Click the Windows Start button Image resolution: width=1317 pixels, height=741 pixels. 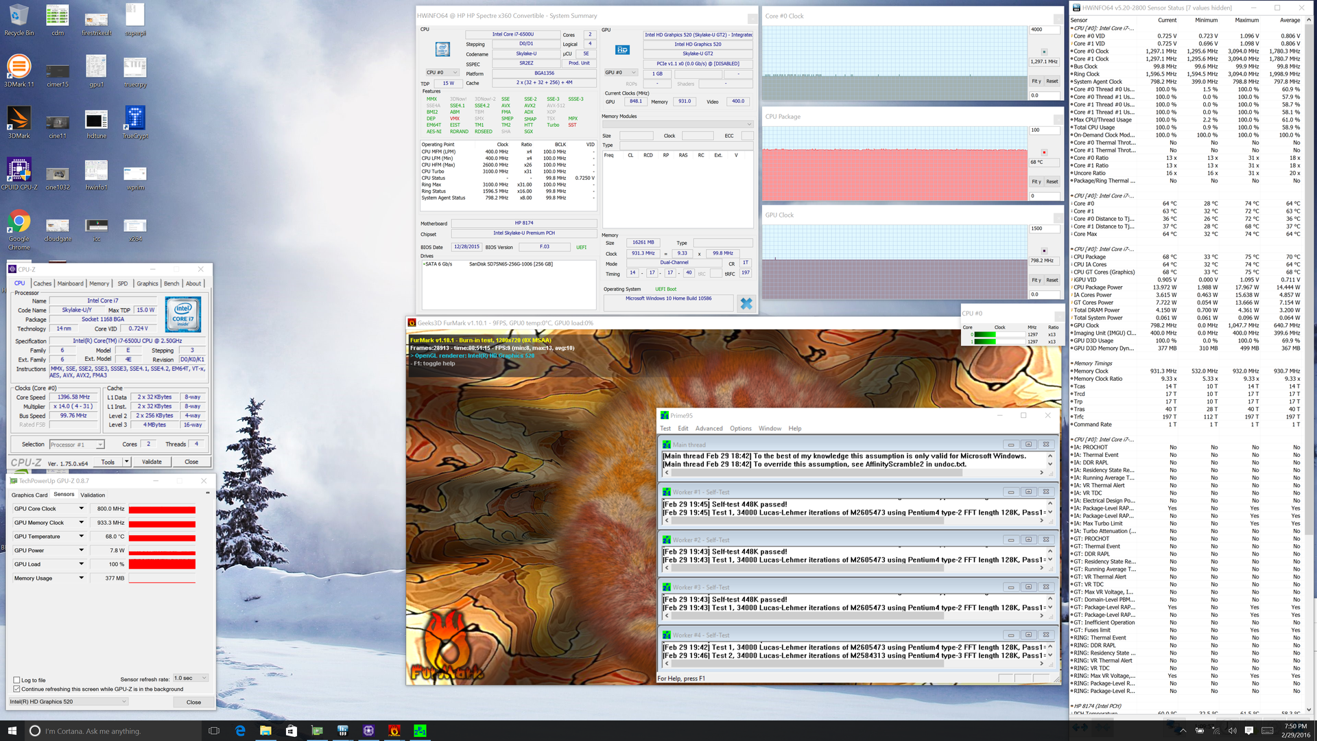coord(12,731)
